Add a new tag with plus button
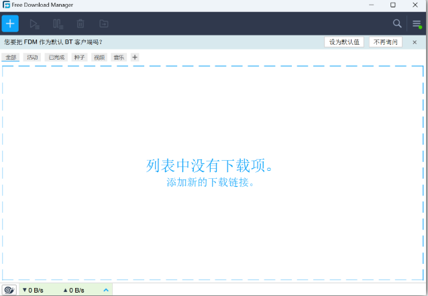The height and width of the screenshot is (296, 428). pyautogui.click(x=135, y=58)
